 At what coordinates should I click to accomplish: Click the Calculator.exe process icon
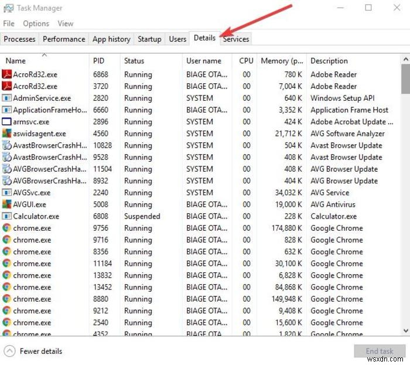[7, 216]
